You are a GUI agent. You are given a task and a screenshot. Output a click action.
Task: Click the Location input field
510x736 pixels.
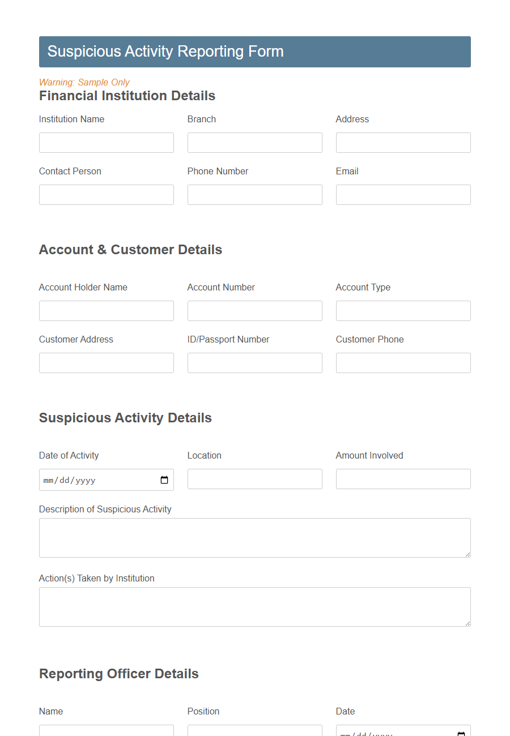[254, 478]
